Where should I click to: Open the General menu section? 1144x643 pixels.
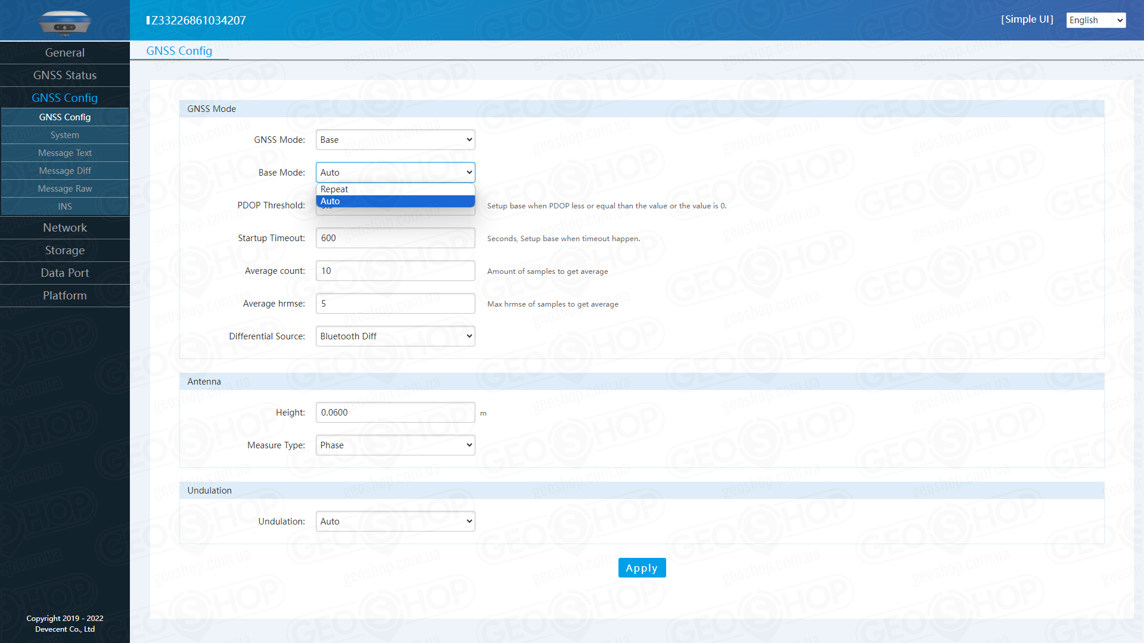click(64, 53)
